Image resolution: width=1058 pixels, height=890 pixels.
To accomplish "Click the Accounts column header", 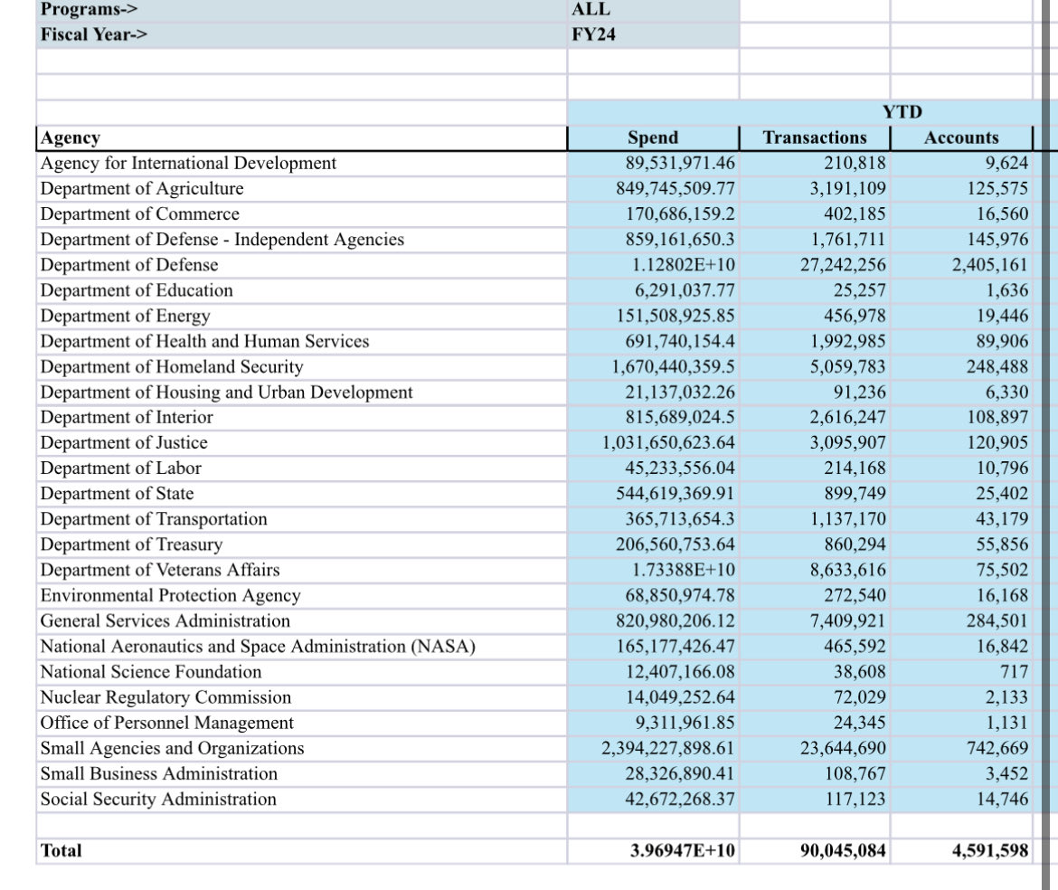I will 961,138.
